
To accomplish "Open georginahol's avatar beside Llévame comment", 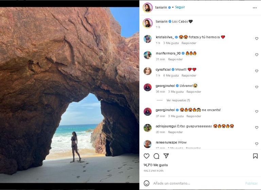I will point(147,88).
